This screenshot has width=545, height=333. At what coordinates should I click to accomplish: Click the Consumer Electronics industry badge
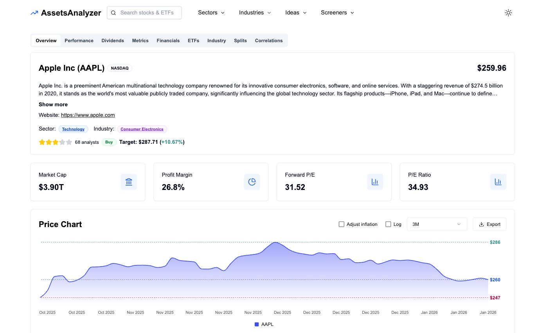tap(142, 129)
